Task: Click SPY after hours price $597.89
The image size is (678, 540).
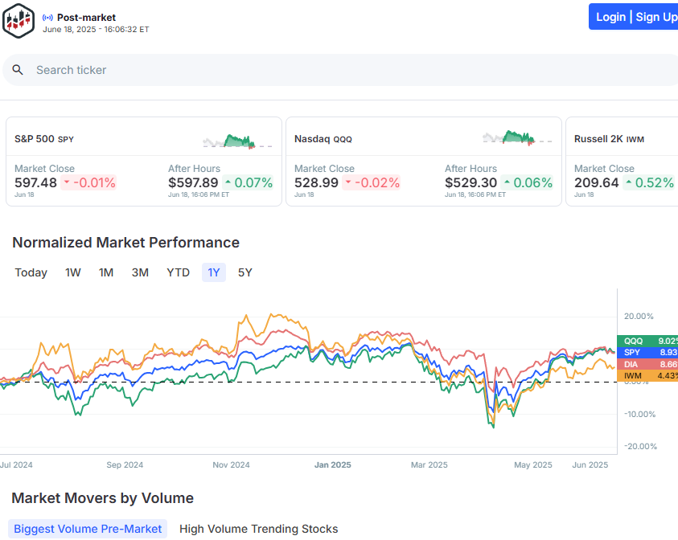Action: [193, 182]
